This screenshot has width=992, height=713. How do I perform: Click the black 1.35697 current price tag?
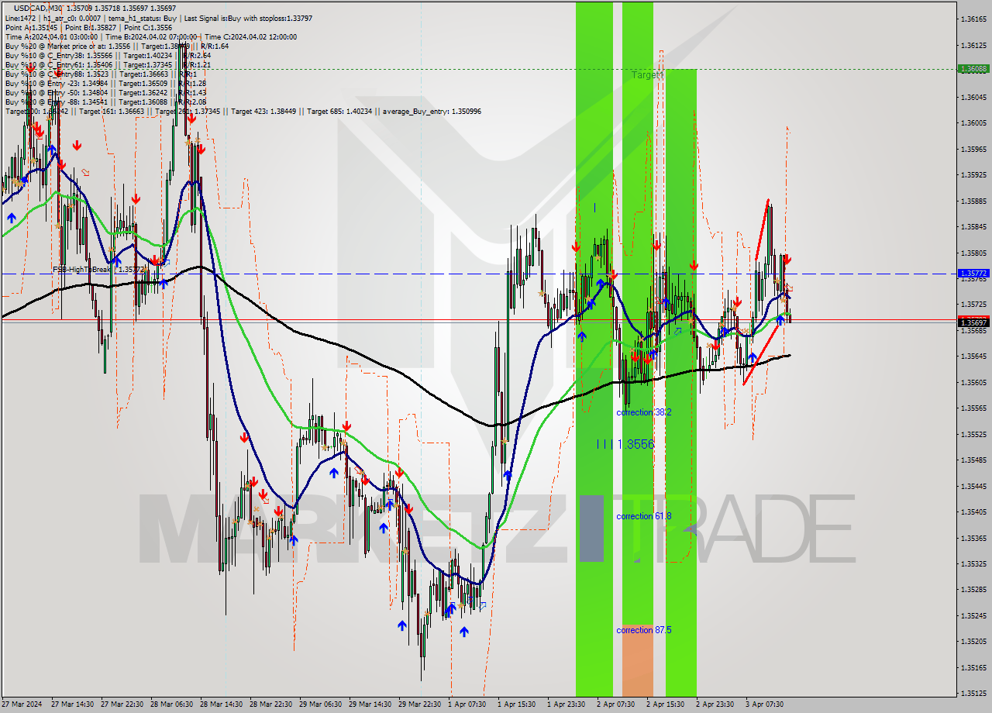[x=973, y=322]
